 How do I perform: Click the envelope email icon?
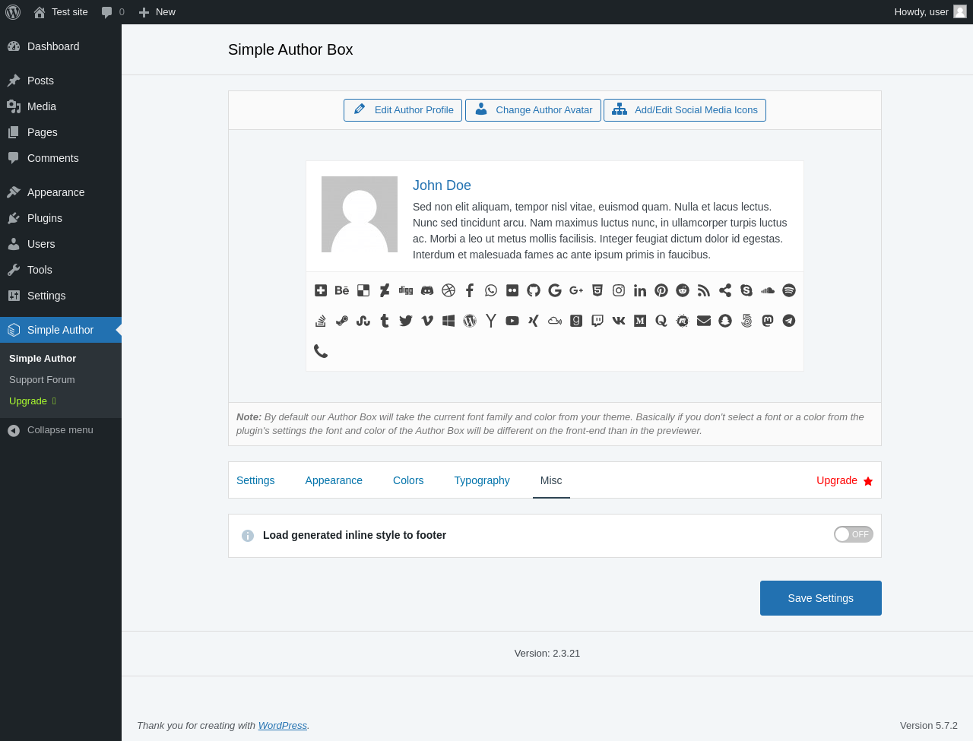[704, 321]
